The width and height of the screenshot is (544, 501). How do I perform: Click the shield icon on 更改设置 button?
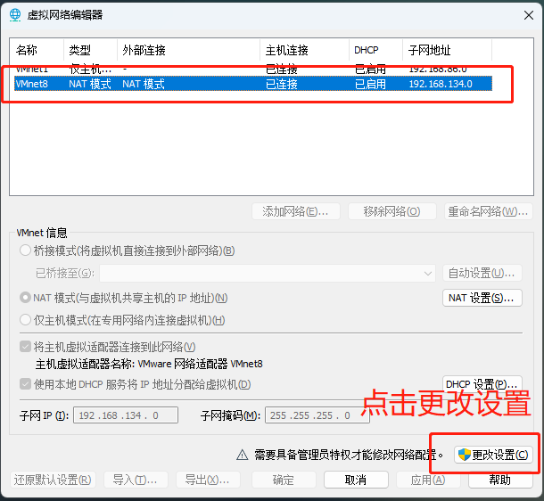(x=464, y=455)
